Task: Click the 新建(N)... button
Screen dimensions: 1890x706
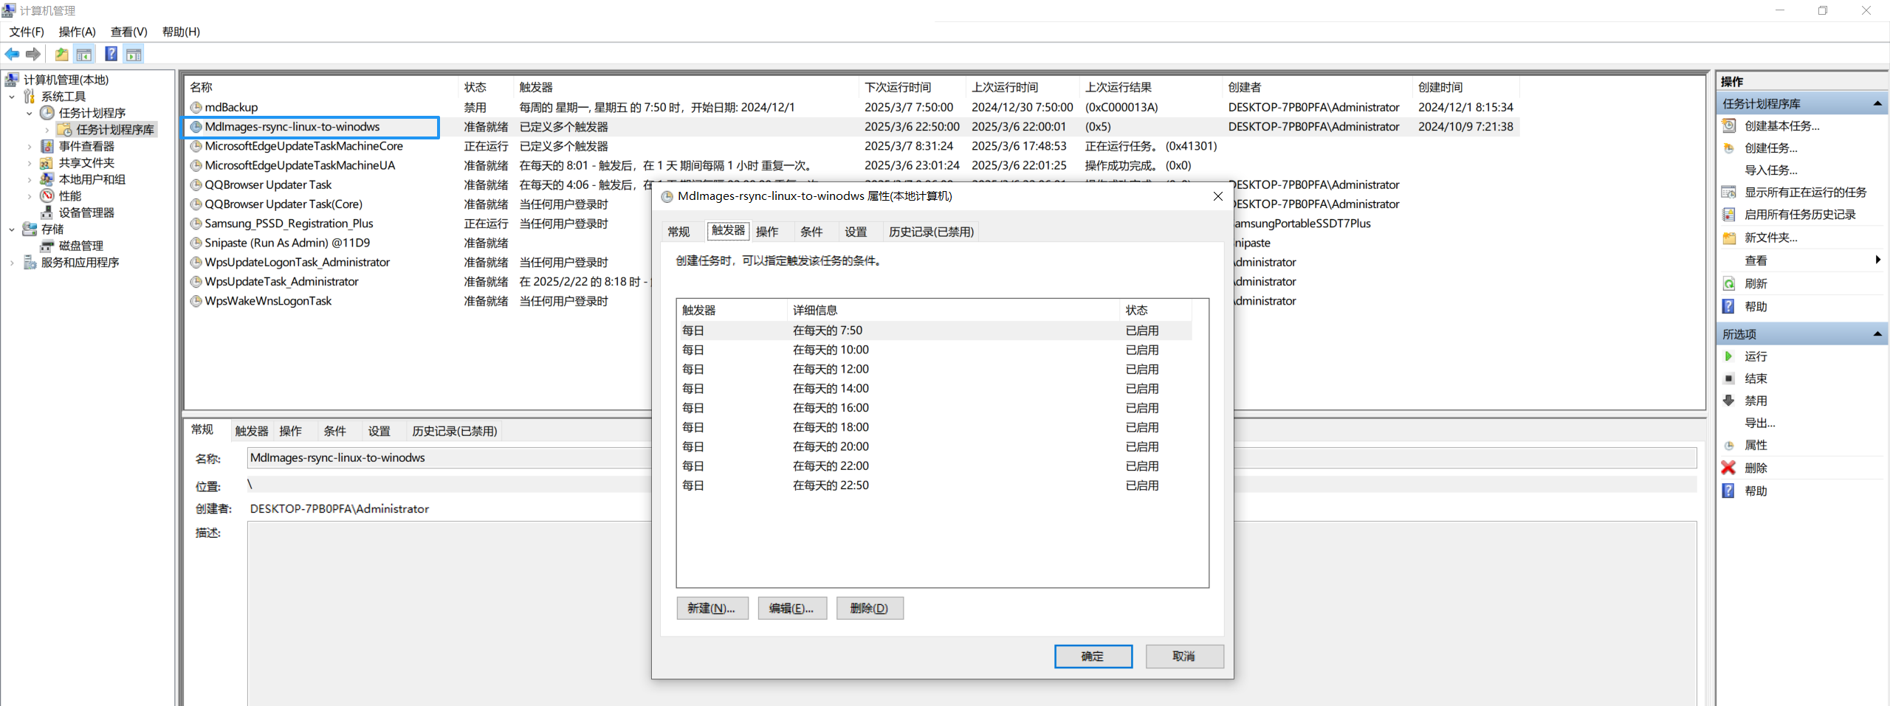Action: pos(712,609)
